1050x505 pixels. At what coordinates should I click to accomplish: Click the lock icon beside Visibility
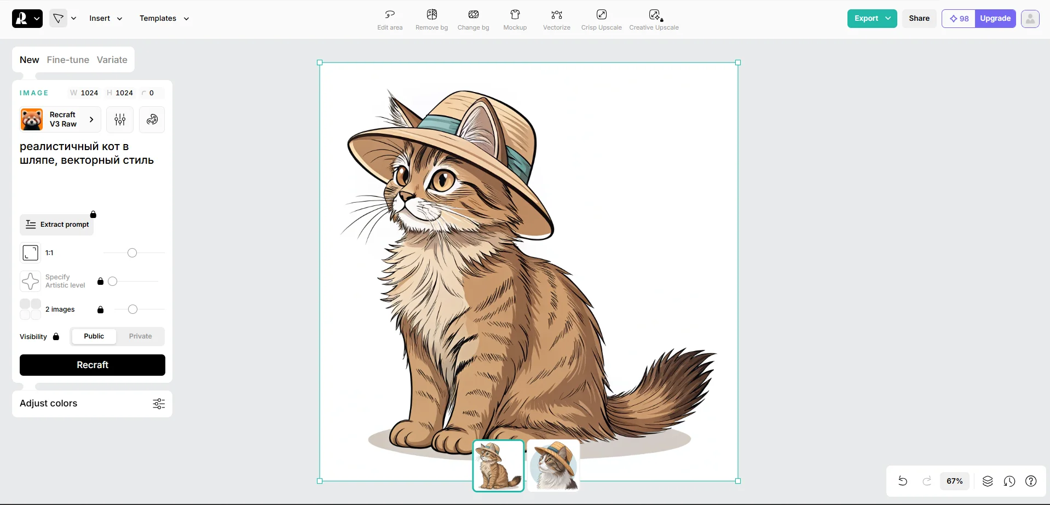coord(56,336)
